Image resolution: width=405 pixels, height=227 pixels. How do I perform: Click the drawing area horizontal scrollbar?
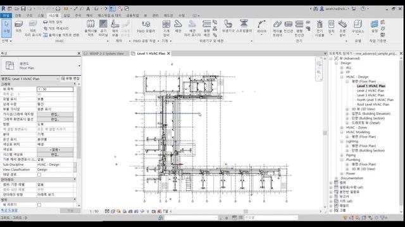(x=246, y=211)
